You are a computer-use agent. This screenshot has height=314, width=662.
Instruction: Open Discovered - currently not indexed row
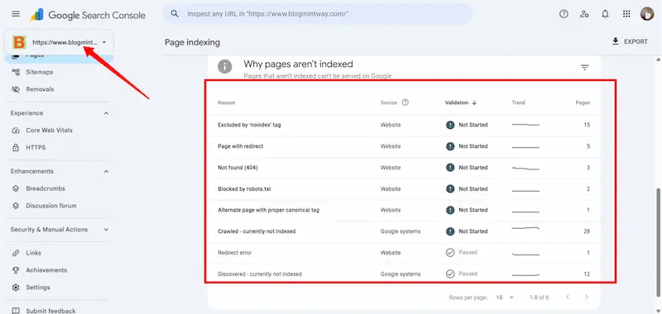click(404, 274)
